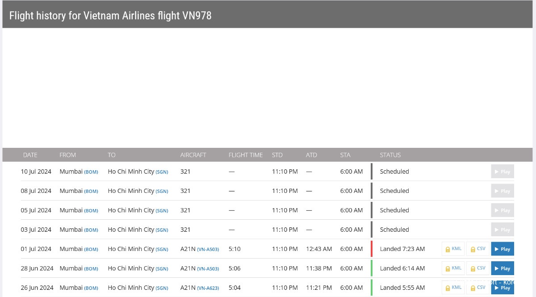This screenshot has height=297, width=536.
Task: Click the Flight history for VN978 heading
Action: coord(110,16)
